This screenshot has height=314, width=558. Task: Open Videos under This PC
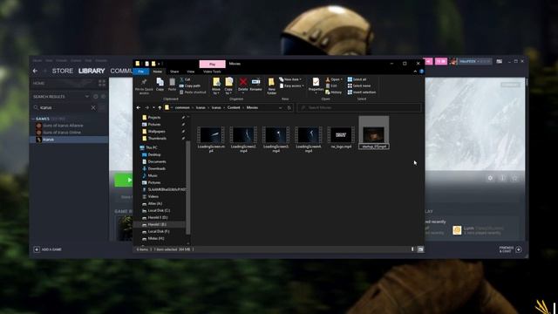click(x=153, y=196)
